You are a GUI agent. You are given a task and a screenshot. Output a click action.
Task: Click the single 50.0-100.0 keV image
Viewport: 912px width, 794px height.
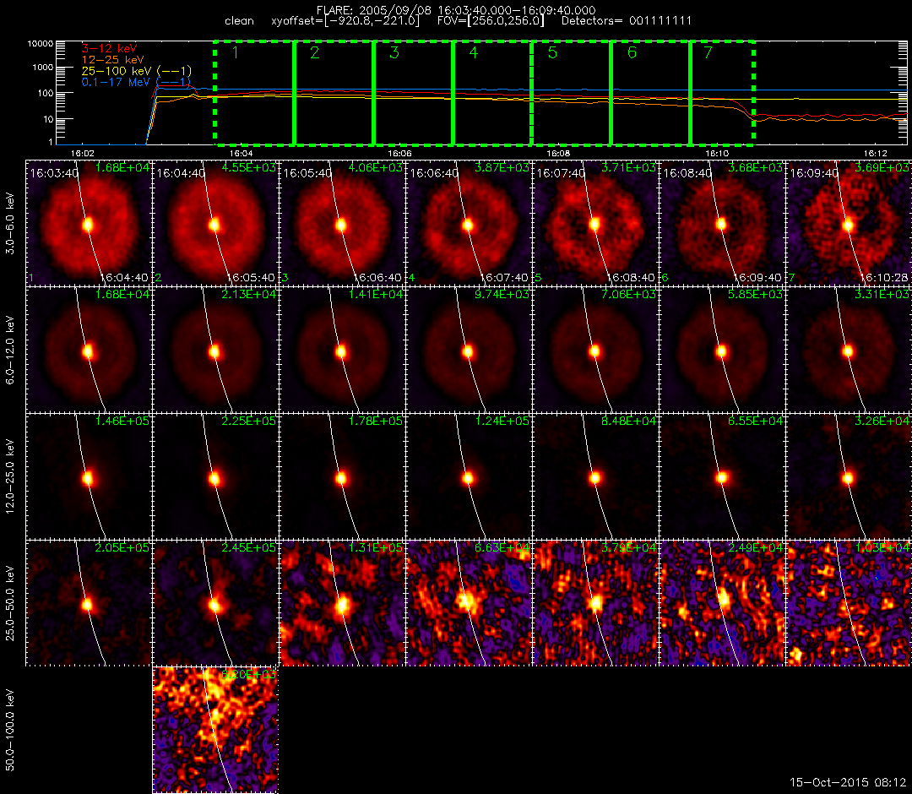coord(215,731)
